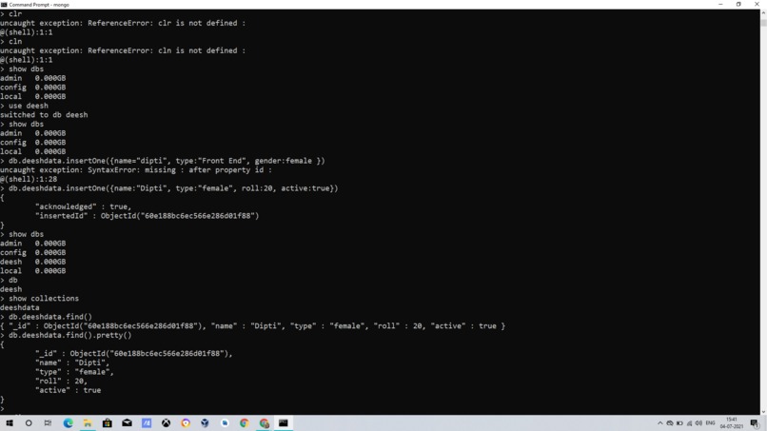This screenshot has width=767, height=431.
Task: Open VirtualBox cube icon on taskbar
Action: (205, 423)
